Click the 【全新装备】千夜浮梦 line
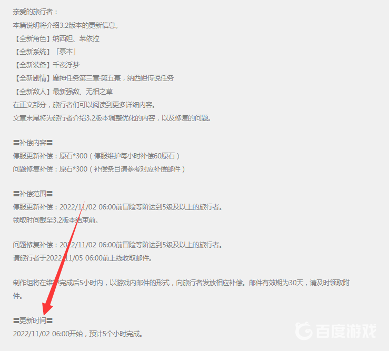 point(46,65)
